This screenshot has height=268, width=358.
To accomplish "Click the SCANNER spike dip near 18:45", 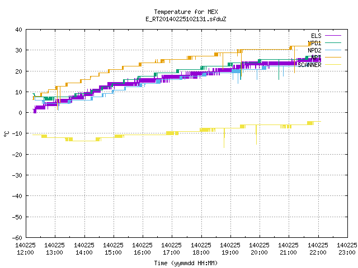I will (224, 138).
